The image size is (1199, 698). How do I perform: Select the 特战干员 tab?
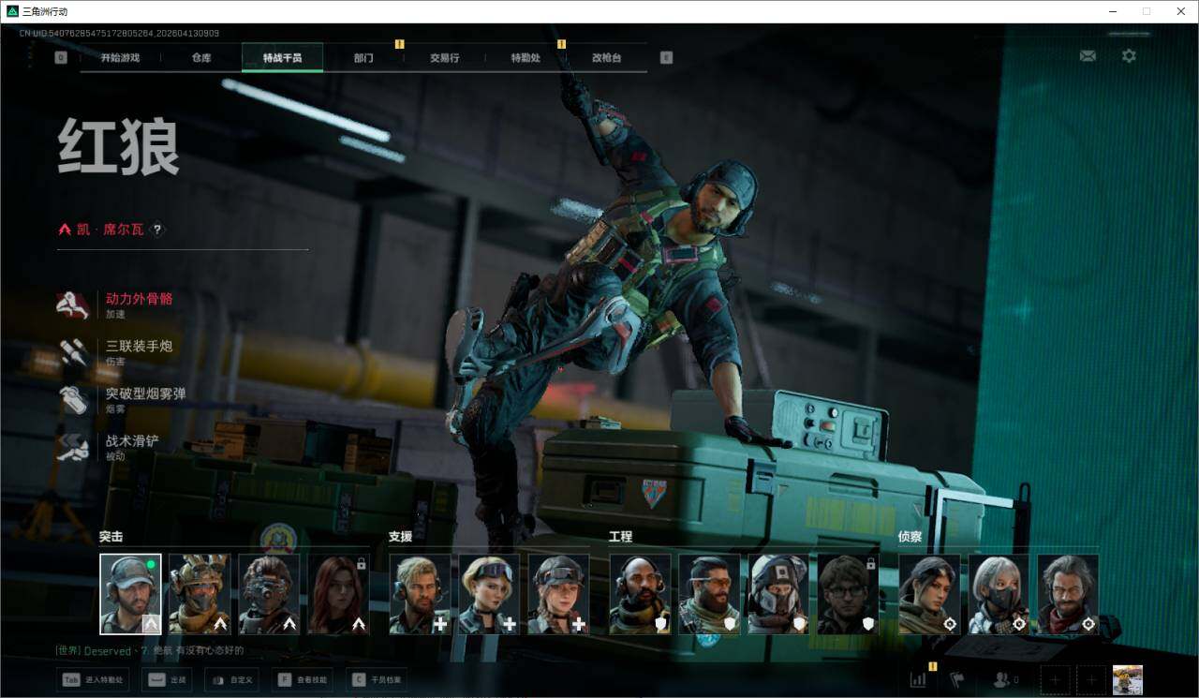pos(282,57)
